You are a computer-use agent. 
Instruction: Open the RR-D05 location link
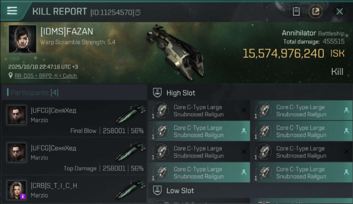[46, 76]
